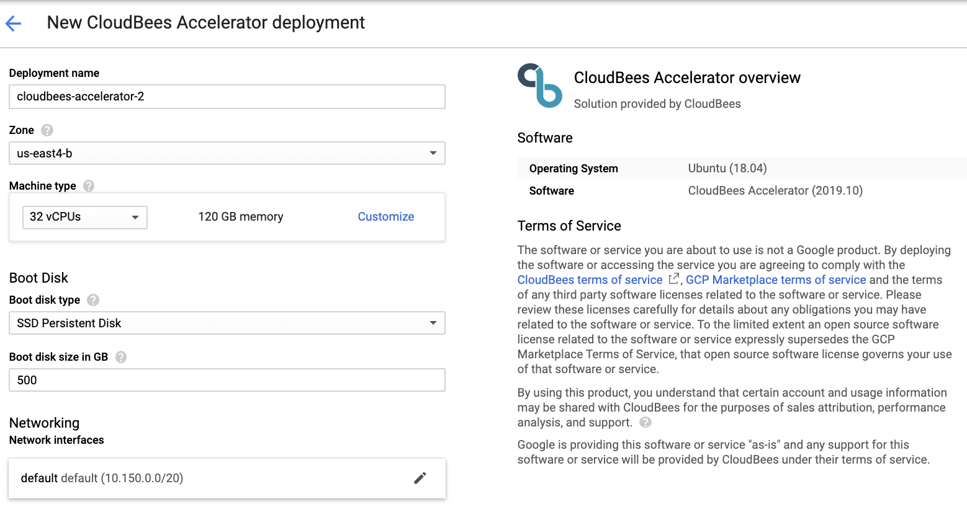The height and width of the screenshot is (507, 967).
Task: Open the SSD Persistent Disk dropdown
Action: click(227, 323)
